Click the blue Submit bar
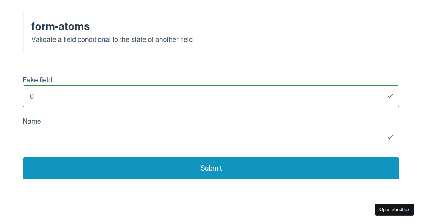 (x=211, y=168)
